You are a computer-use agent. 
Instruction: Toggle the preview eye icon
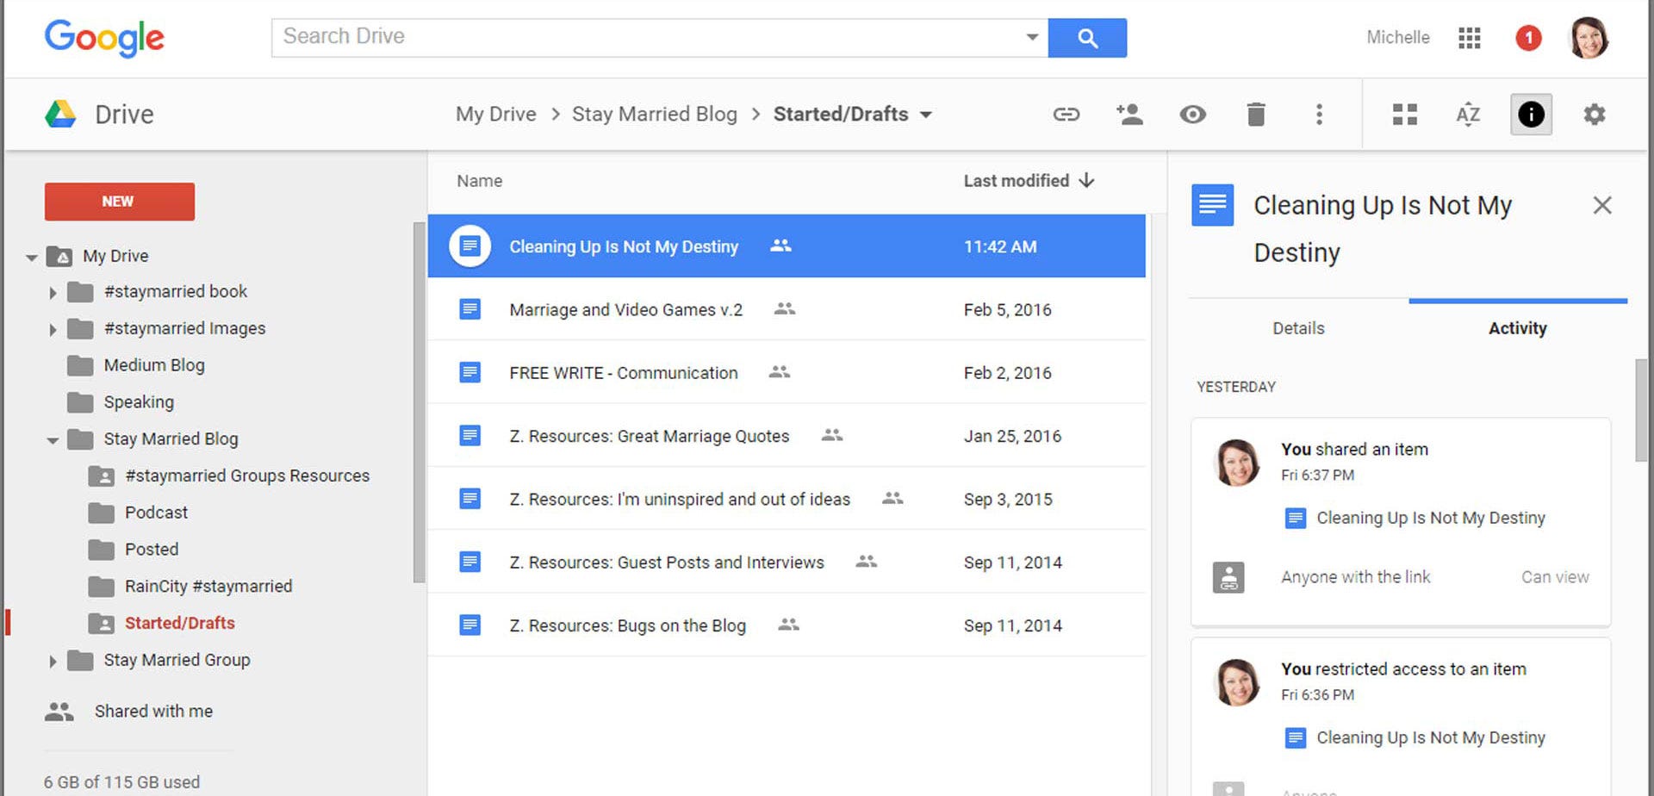(x=1192, y=115)
